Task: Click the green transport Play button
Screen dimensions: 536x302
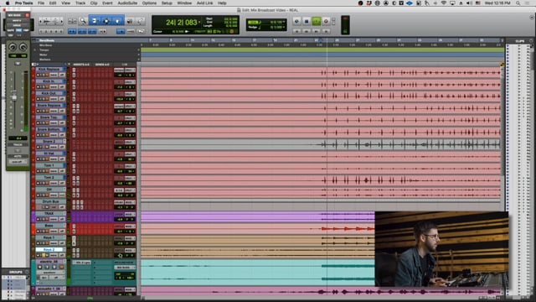Action: coord(317,22)
